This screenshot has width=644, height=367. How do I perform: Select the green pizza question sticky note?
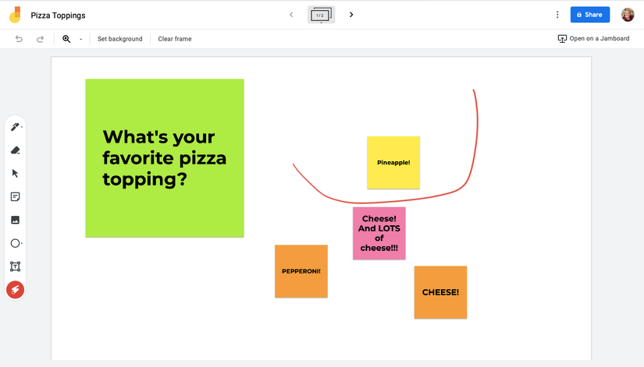click(165, 158)
